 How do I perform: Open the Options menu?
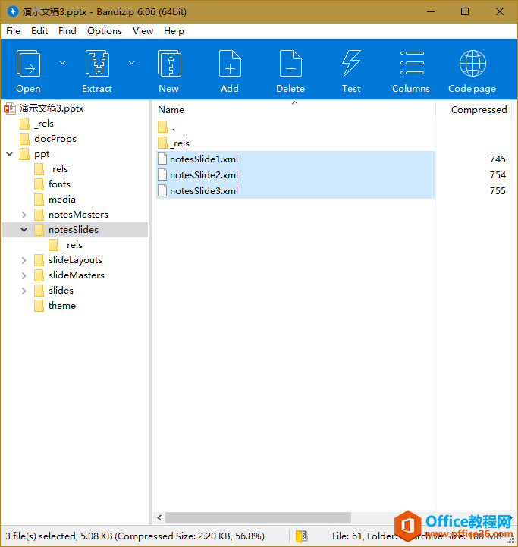[104, 31]
